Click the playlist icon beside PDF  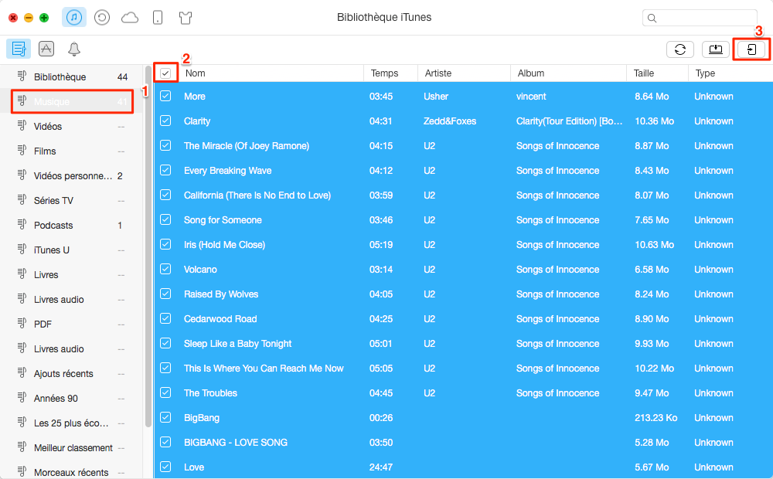tap(22, 323)
